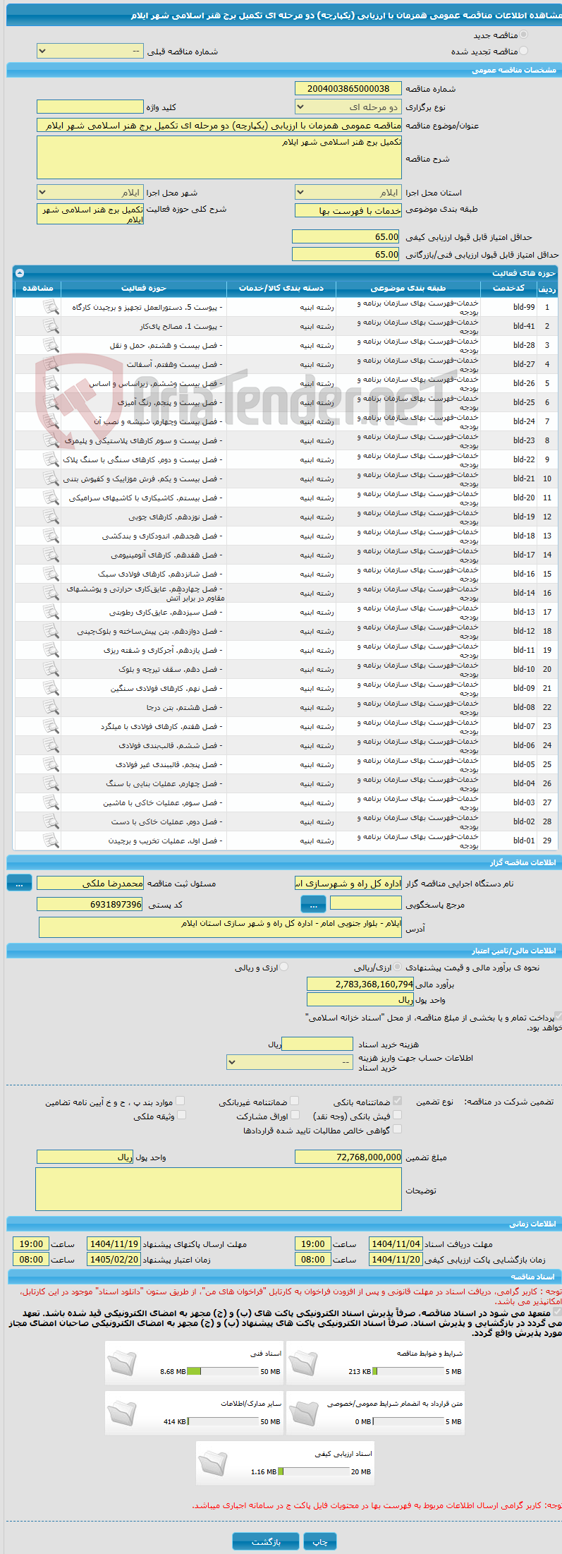
Task: Select the ارزی/ریالی radio option
Action: tap(398, 967)
